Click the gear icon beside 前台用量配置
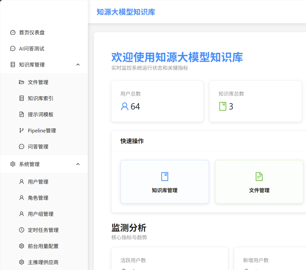 22,246
